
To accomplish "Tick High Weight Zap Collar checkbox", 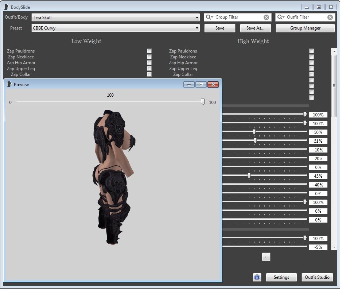I will point(311,74).
